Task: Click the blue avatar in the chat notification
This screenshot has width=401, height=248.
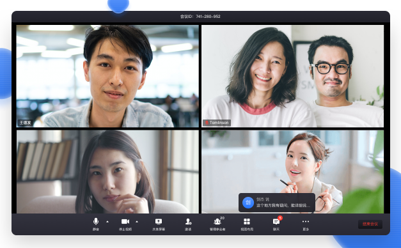Action: click(x=248, y=203)
